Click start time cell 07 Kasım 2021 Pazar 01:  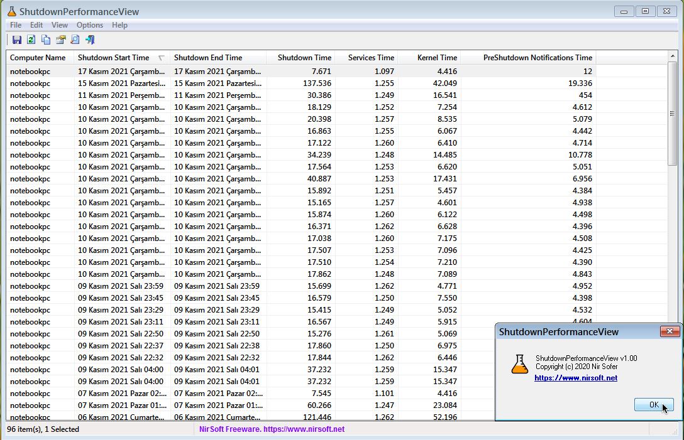(122, 405)
